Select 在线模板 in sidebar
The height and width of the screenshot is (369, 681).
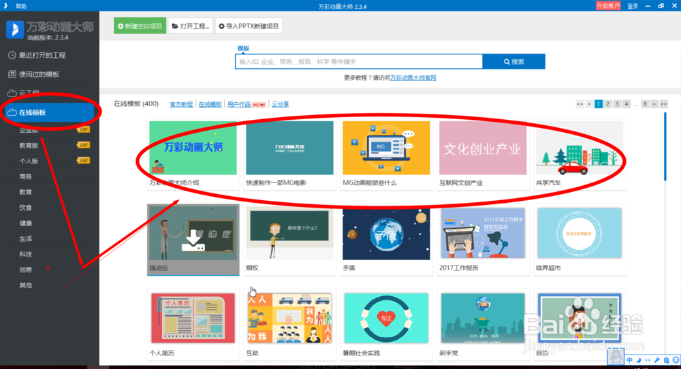pos(48,112)
